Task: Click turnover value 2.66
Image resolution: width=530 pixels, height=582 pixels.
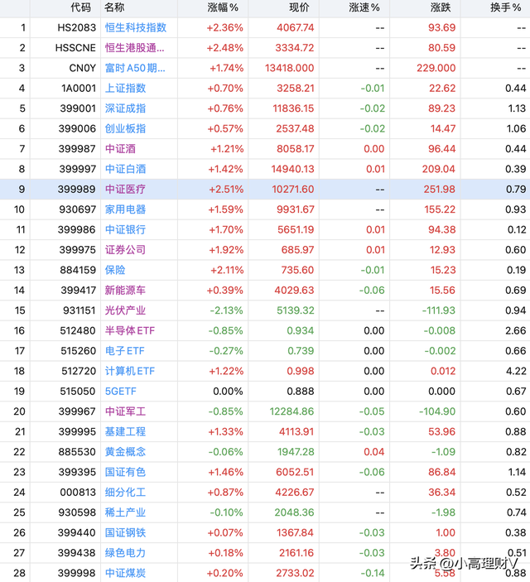Action: tap(516, 330)
